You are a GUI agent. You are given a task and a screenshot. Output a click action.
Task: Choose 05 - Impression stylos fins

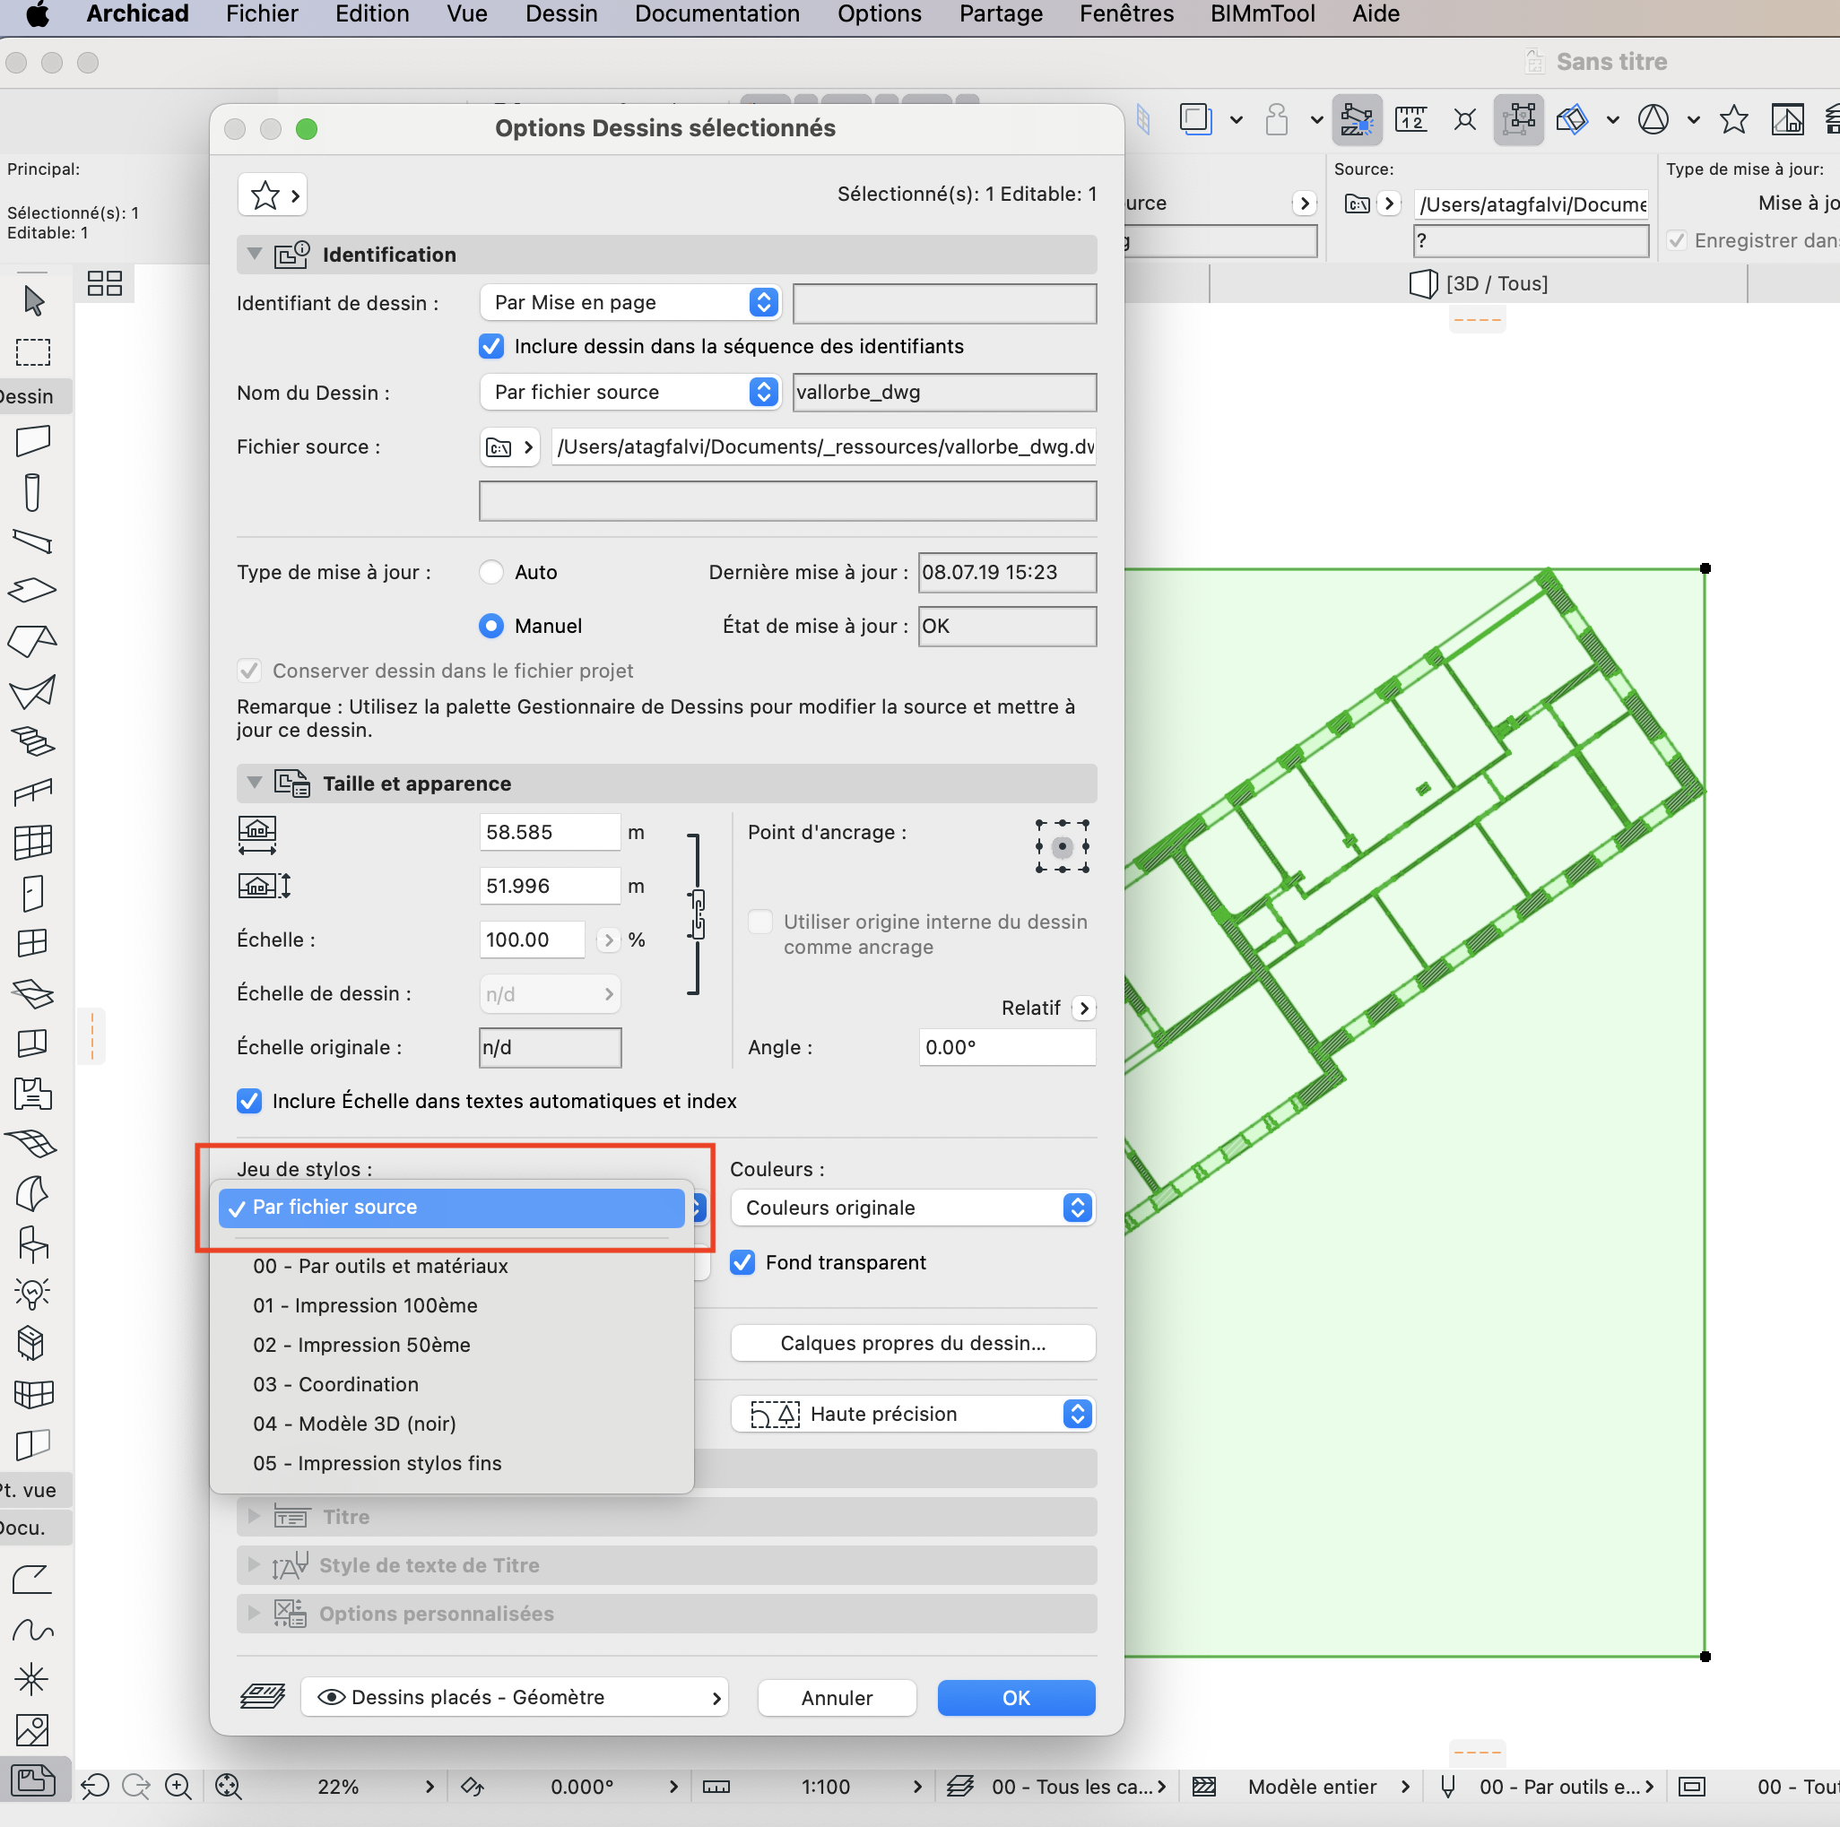(378, 1463)
